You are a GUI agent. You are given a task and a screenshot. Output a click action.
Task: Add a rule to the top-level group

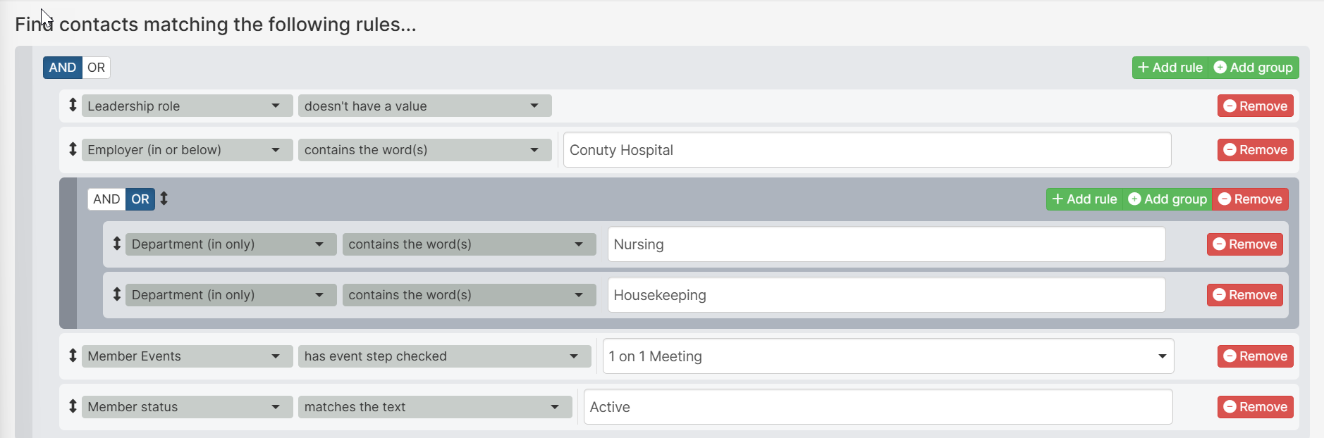[1170, 68]
